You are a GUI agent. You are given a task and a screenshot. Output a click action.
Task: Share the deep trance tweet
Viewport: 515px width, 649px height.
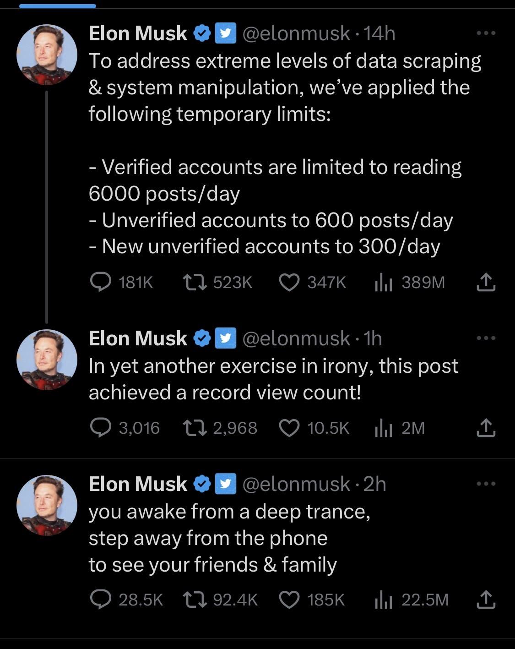click(486, 600)
